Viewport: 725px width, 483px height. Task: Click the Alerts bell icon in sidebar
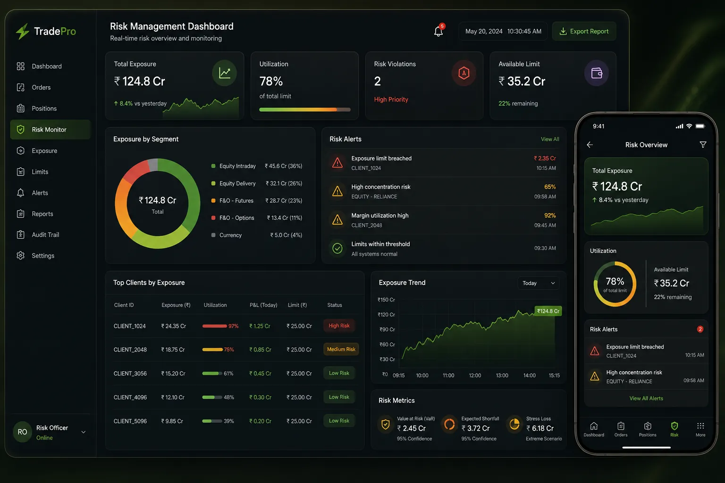click(x=20, y=193)
